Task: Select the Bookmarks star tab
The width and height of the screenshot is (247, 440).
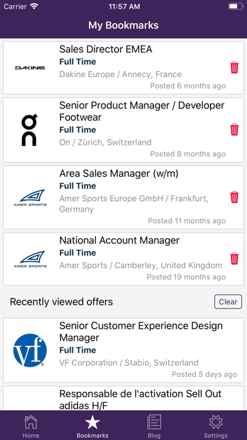Action: [93, 426]
